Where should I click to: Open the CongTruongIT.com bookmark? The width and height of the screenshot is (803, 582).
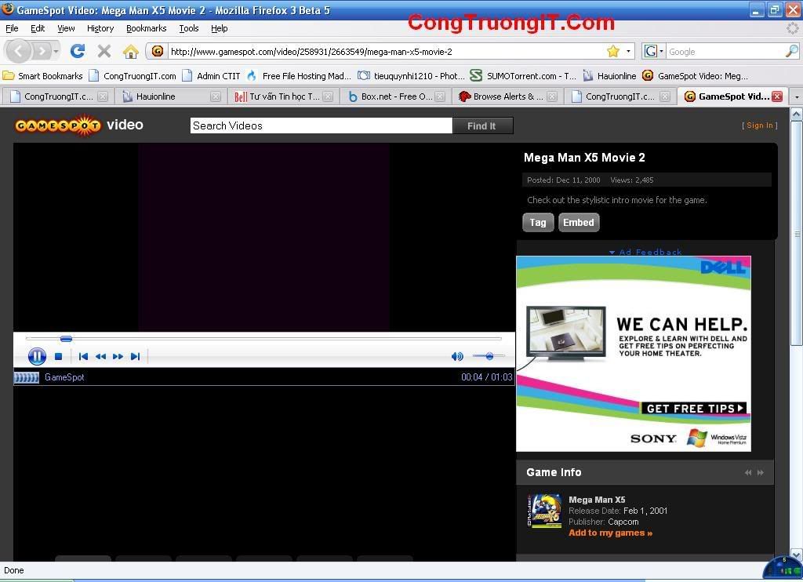pos(133,76)
